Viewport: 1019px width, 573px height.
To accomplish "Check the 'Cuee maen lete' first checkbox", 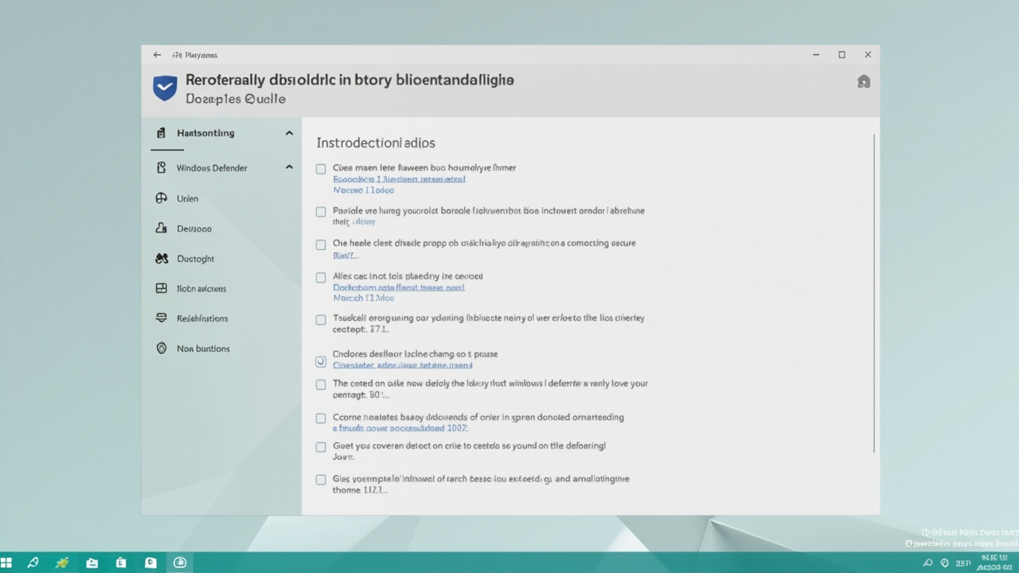I will [x=321, y=169].
